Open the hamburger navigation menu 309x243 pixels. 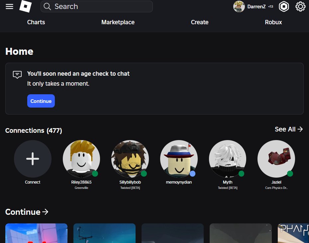pyautogui.click(x=9, y=7)
